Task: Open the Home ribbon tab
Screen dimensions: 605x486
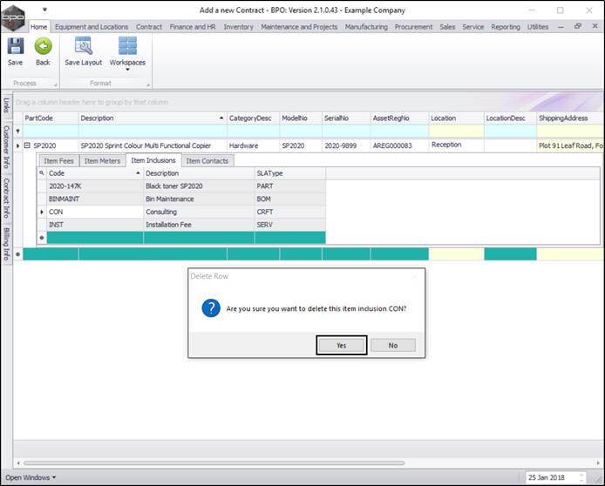Action: (38, 27)
